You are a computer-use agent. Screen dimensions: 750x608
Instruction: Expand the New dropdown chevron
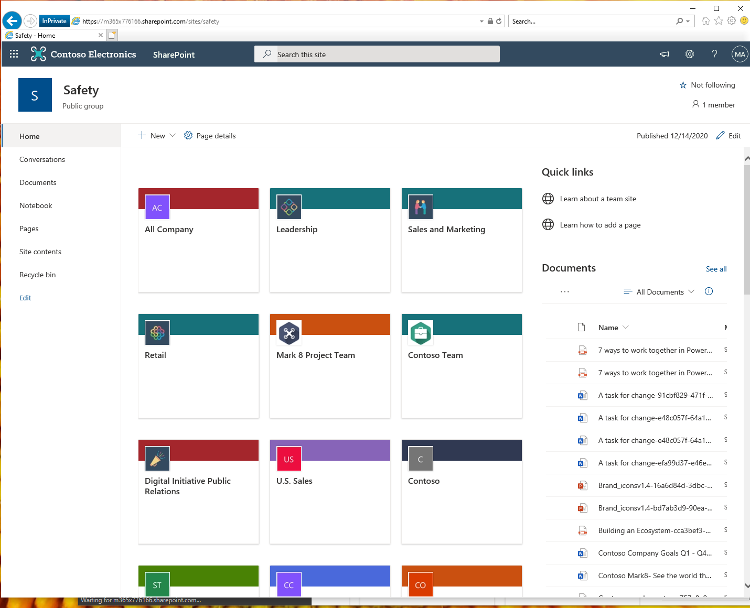pyautogui.click(x=173, y=135)
